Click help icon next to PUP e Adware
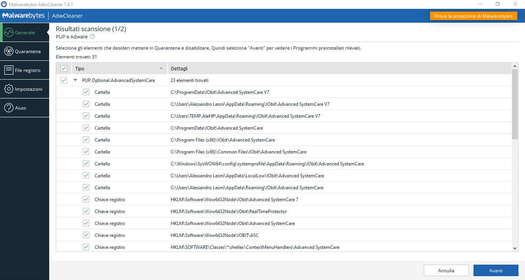The image size is (525, 280). tap(92, 37)
